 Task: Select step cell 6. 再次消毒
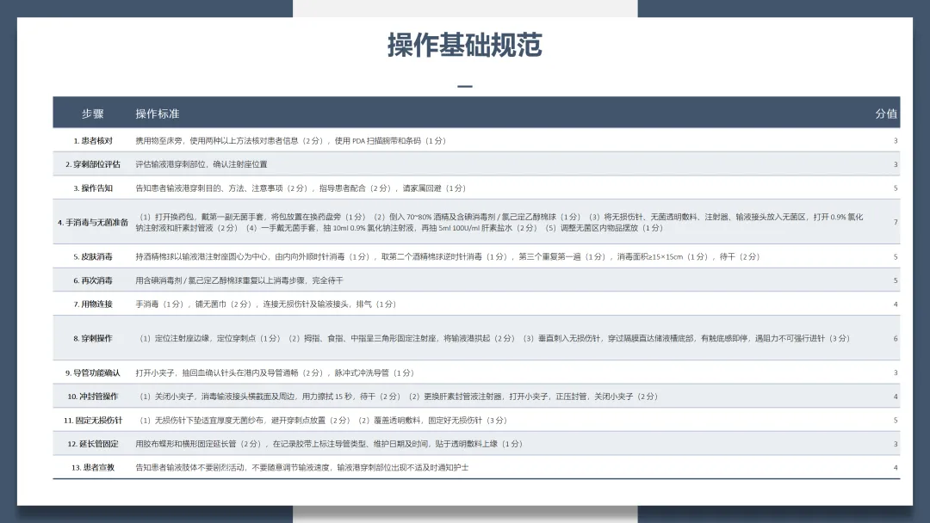point(93,280)
